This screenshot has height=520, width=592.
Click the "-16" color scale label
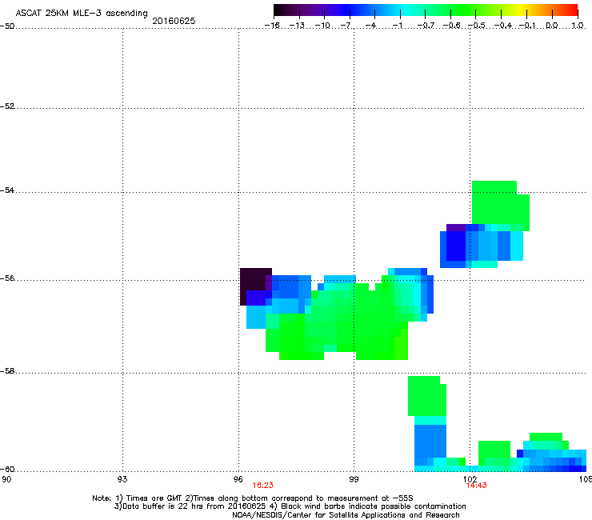point(272,26)
